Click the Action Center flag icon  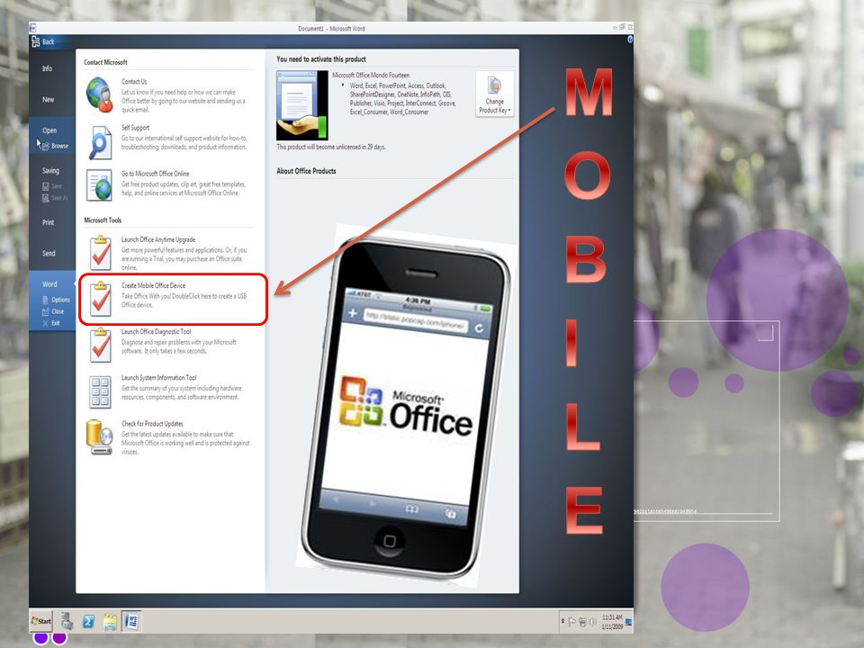coord(572,622)
